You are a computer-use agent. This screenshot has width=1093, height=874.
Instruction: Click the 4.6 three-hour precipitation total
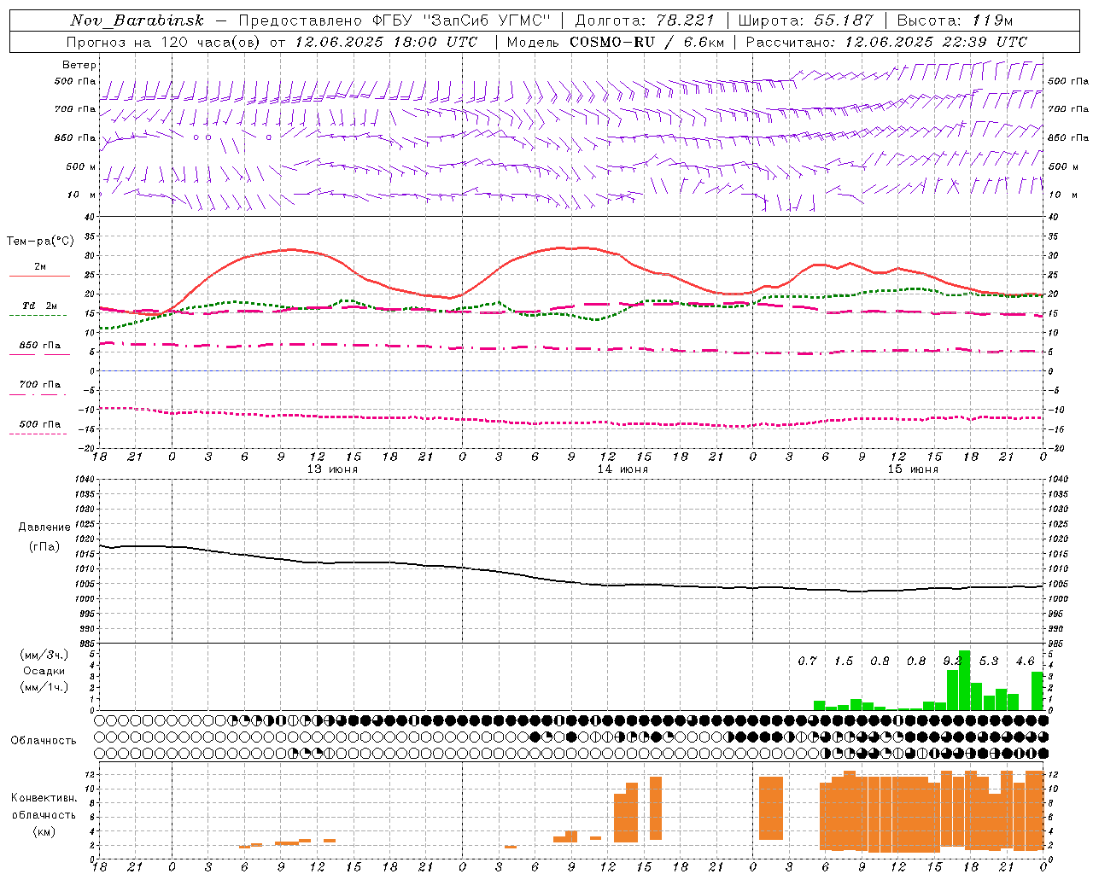pos(1025,661)
